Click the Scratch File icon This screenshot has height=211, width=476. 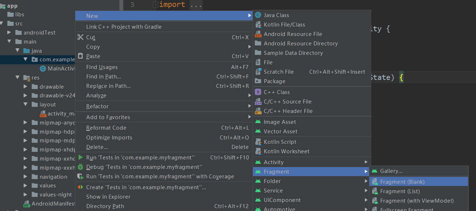(x=258, y=72)
